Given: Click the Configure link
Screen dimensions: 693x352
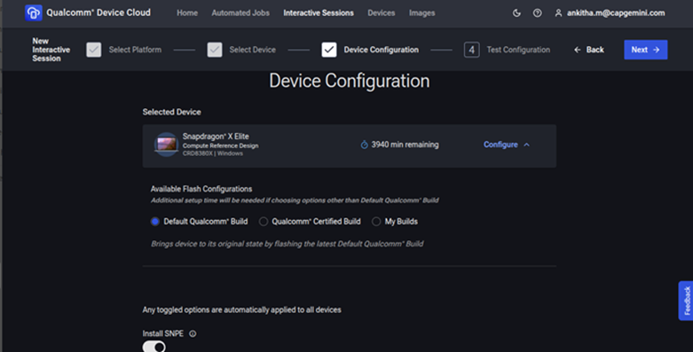Looking at the screenshot, I should 500,145.
